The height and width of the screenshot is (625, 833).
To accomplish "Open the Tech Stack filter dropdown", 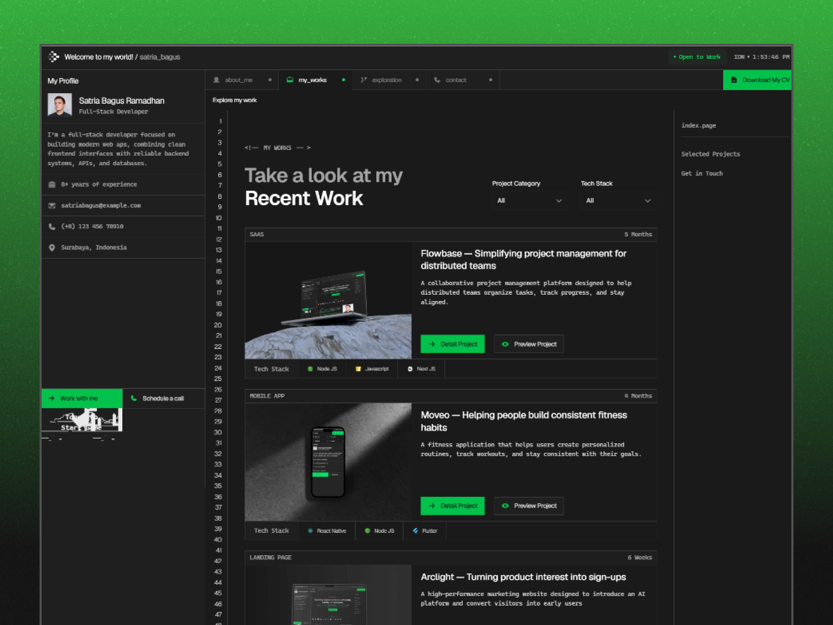I will 619,201.
